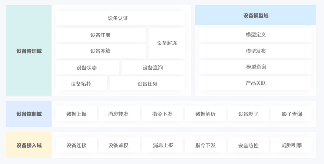Select the 安全防控 box
This screenshot has height=164, width=324.
coord(248,145)
